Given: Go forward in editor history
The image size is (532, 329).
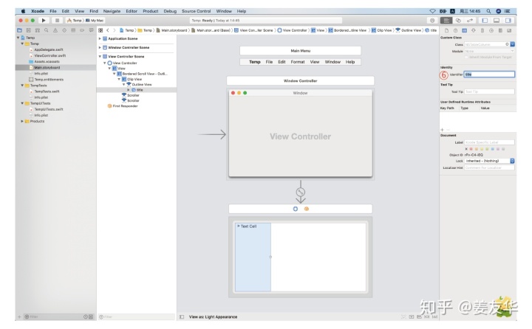Looking at the screenshot, I should (115, 30).
